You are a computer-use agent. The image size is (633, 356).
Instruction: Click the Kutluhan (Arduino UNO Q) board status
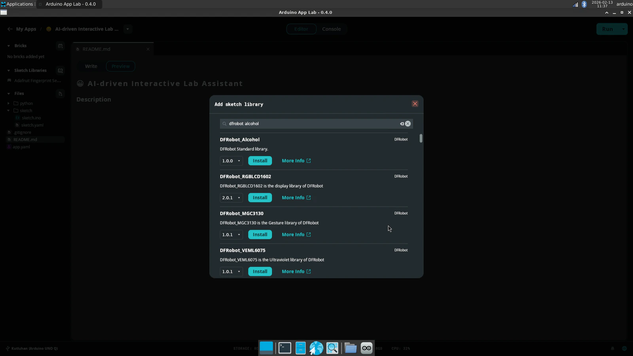pos(32,348)
